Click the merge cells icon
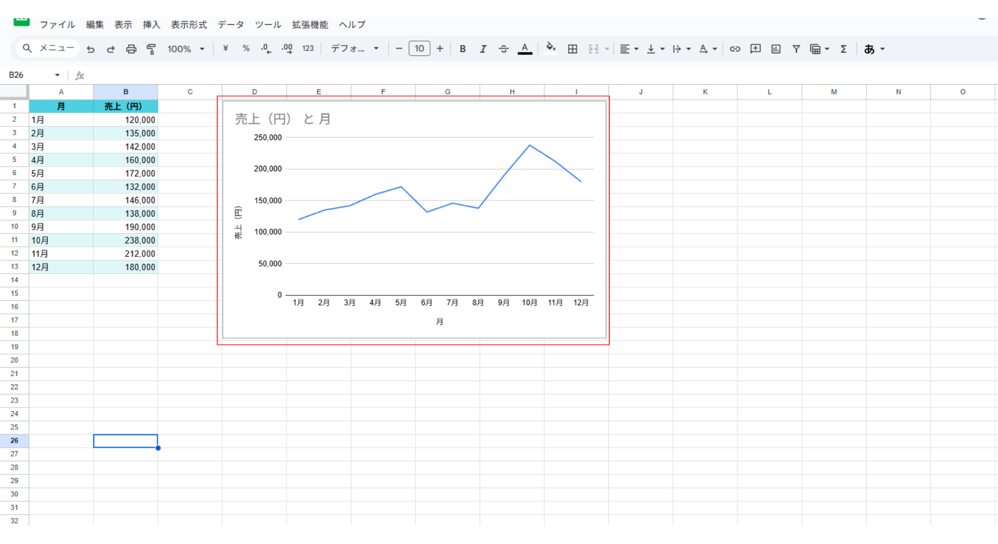 593,49
